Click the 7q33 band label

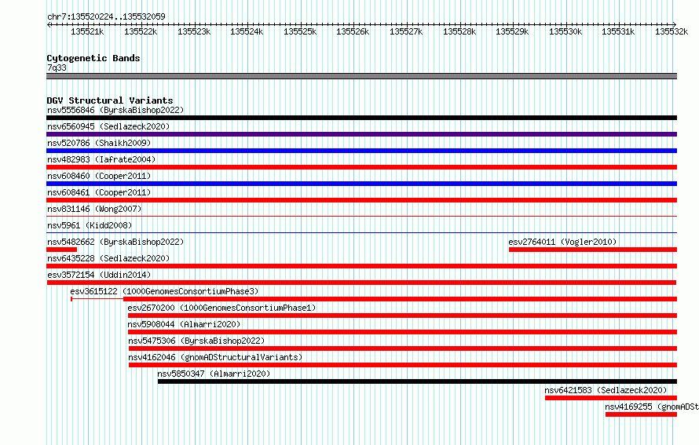pyautogui.click(x=57, y=67)
